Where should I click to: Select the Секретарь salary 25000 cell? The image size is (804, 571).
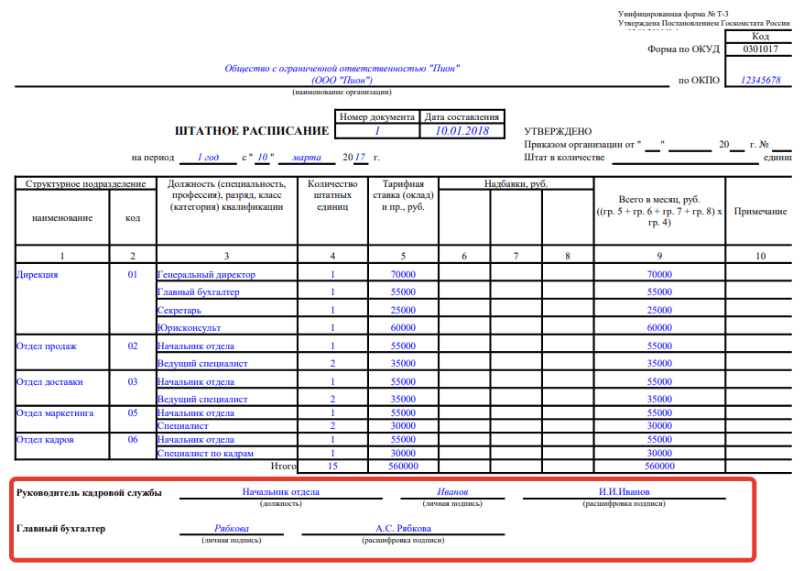coord(403,310)
